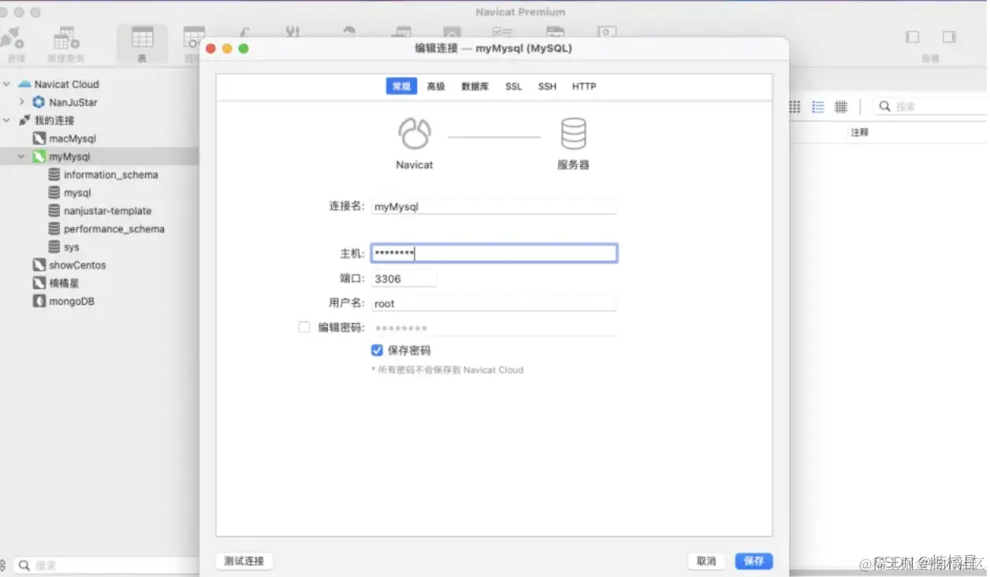Switch to list view in right panel
Image resolution: width=990 pixels, height=577 pixels.
click(x=817, y=106)
